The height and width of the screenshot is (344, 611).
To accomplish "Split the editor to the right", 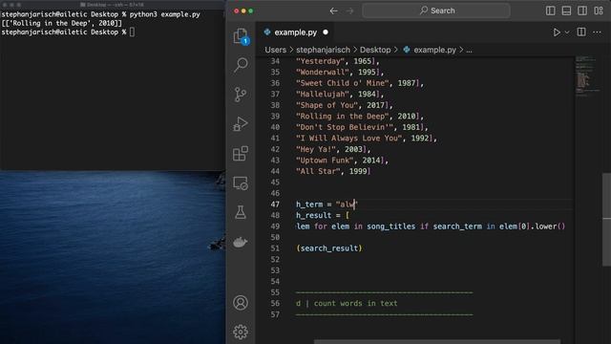I will 581,32.
